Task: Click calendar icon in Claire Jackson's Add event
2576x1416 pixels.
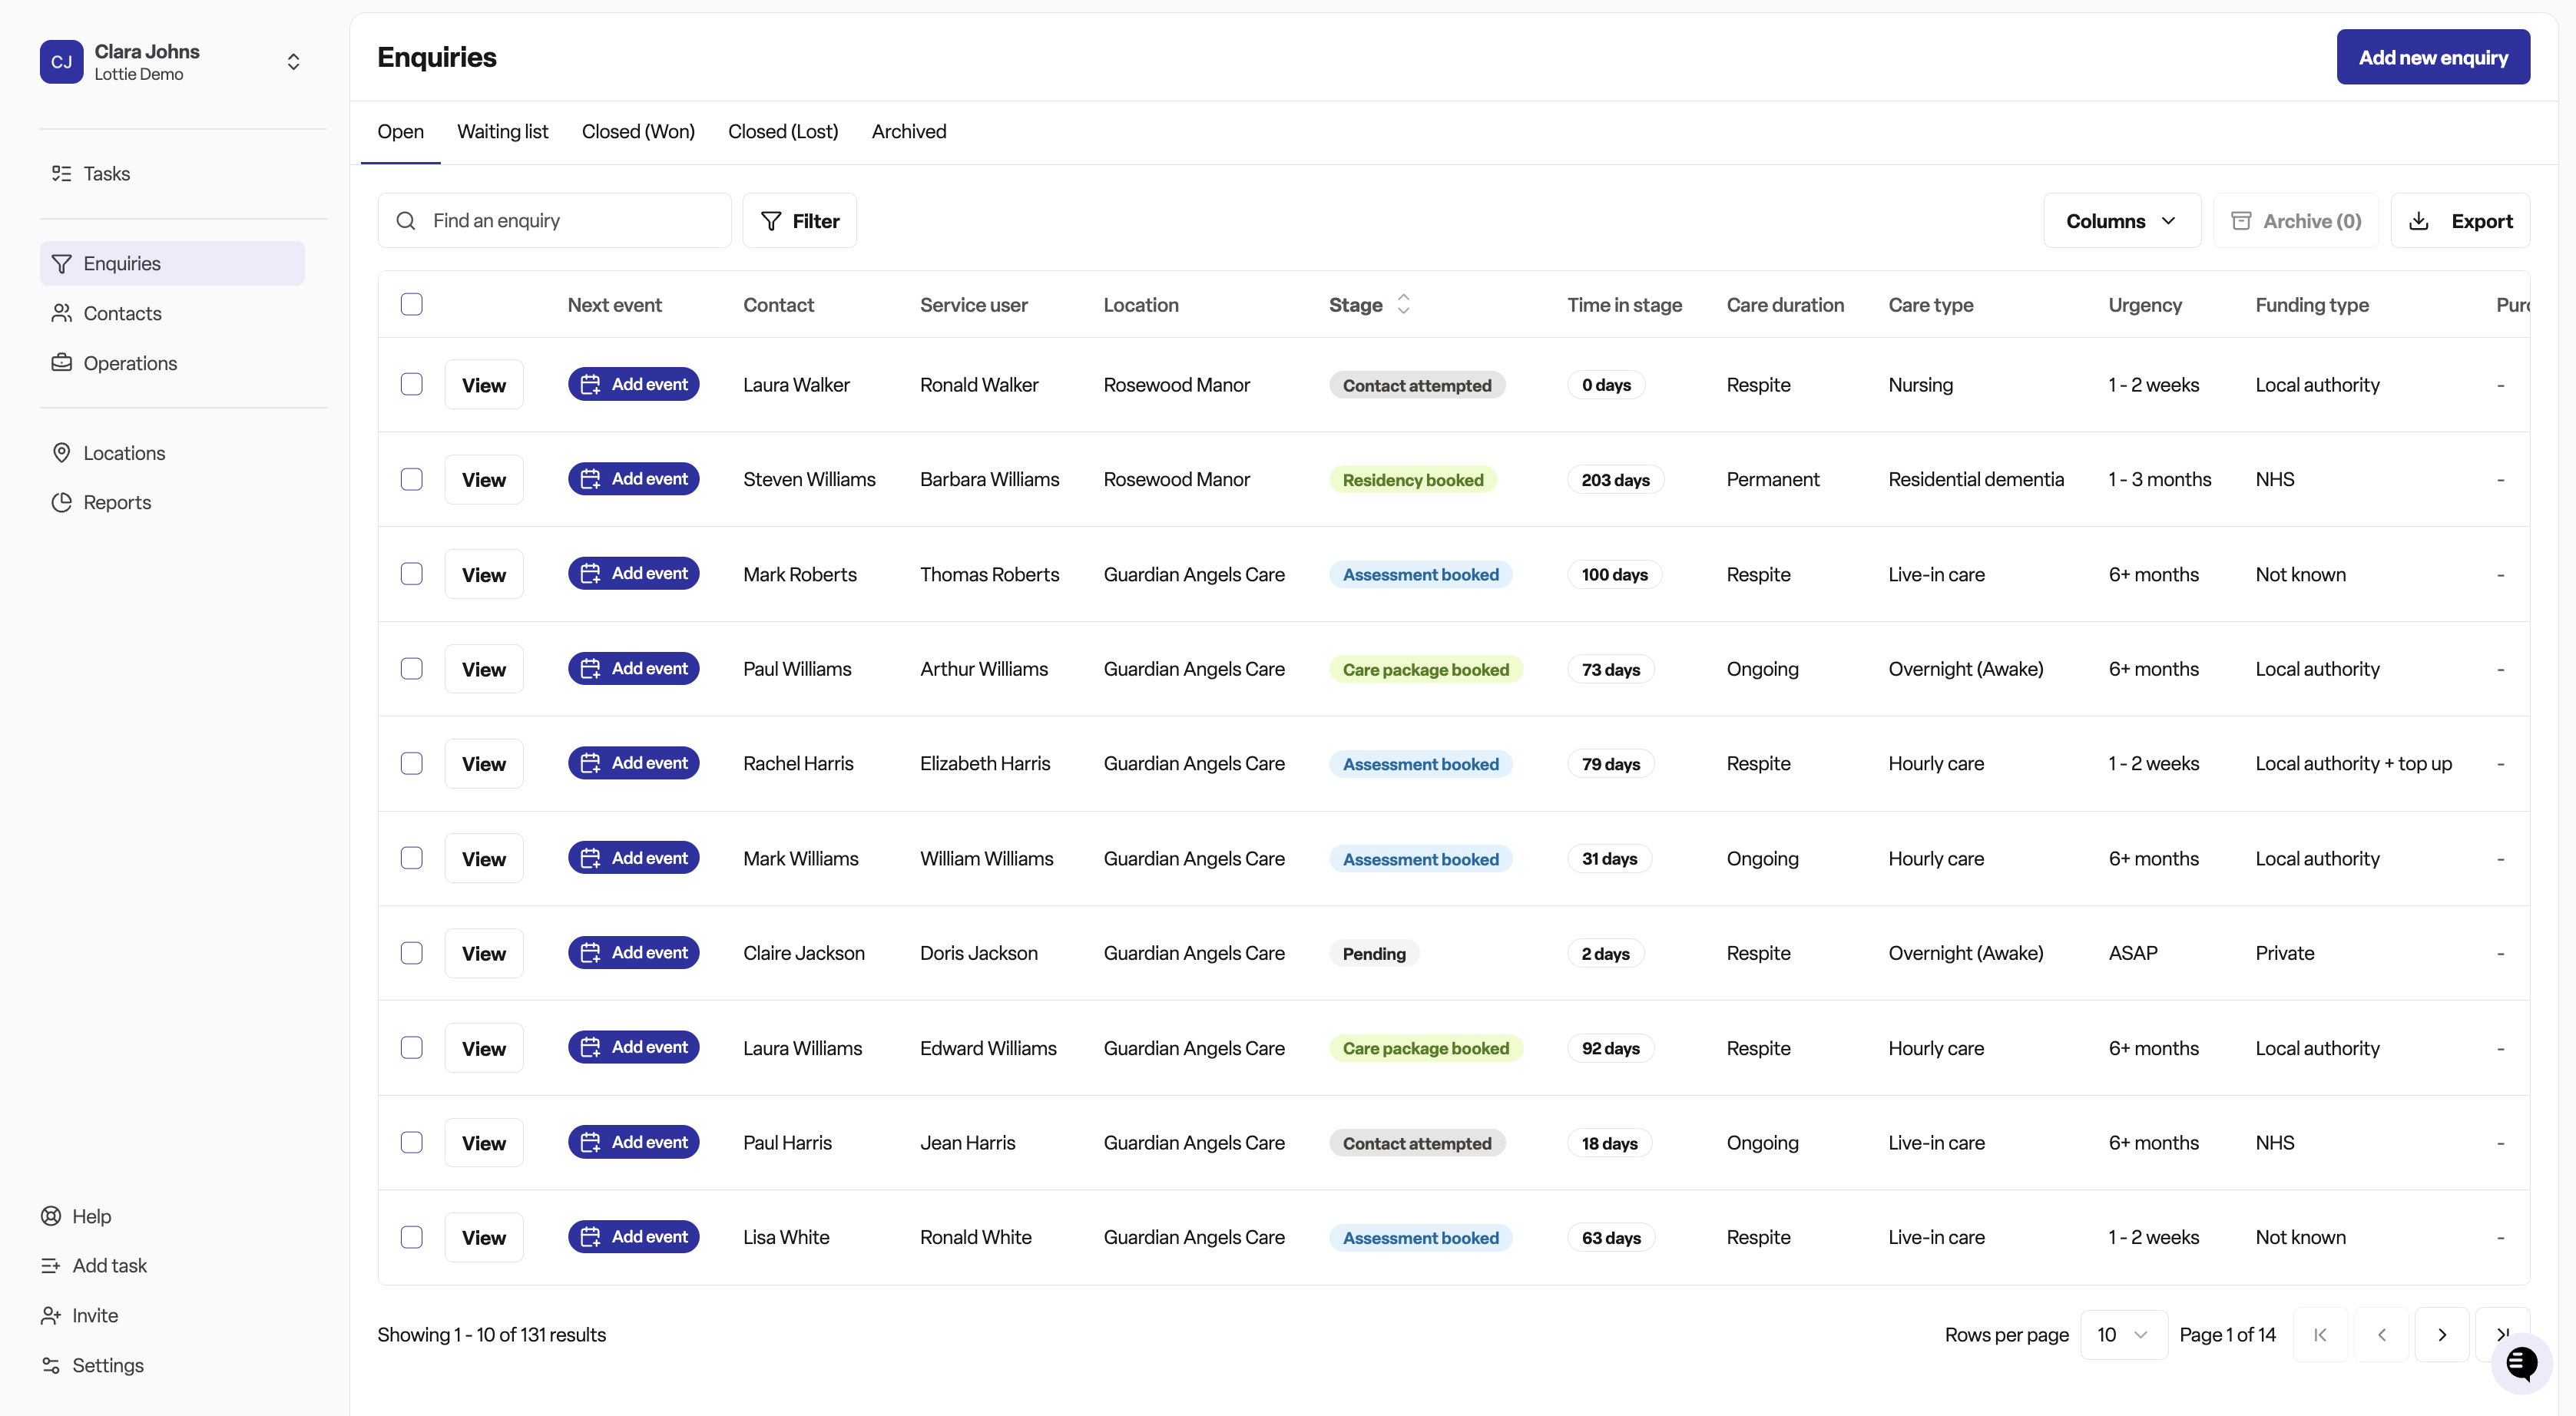Action: (x=591, y=953)
